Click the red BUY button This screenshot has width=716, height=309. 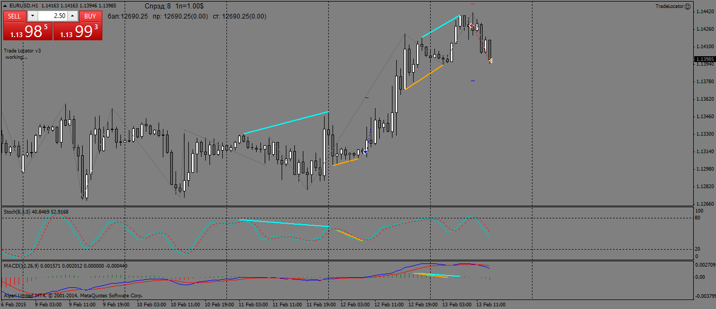(91, 16)
